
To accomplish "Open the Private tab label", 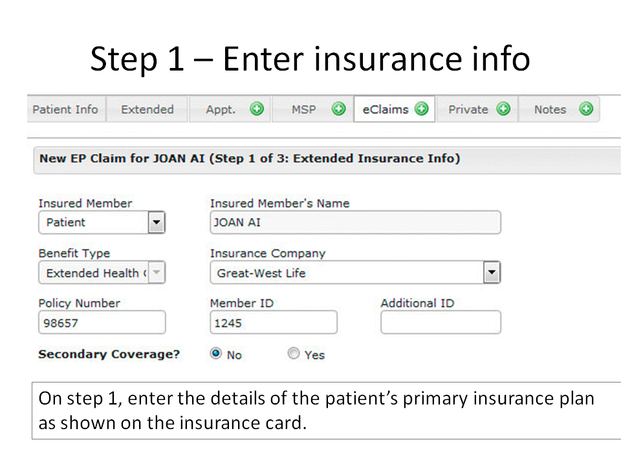I will [x=468, y=109].
